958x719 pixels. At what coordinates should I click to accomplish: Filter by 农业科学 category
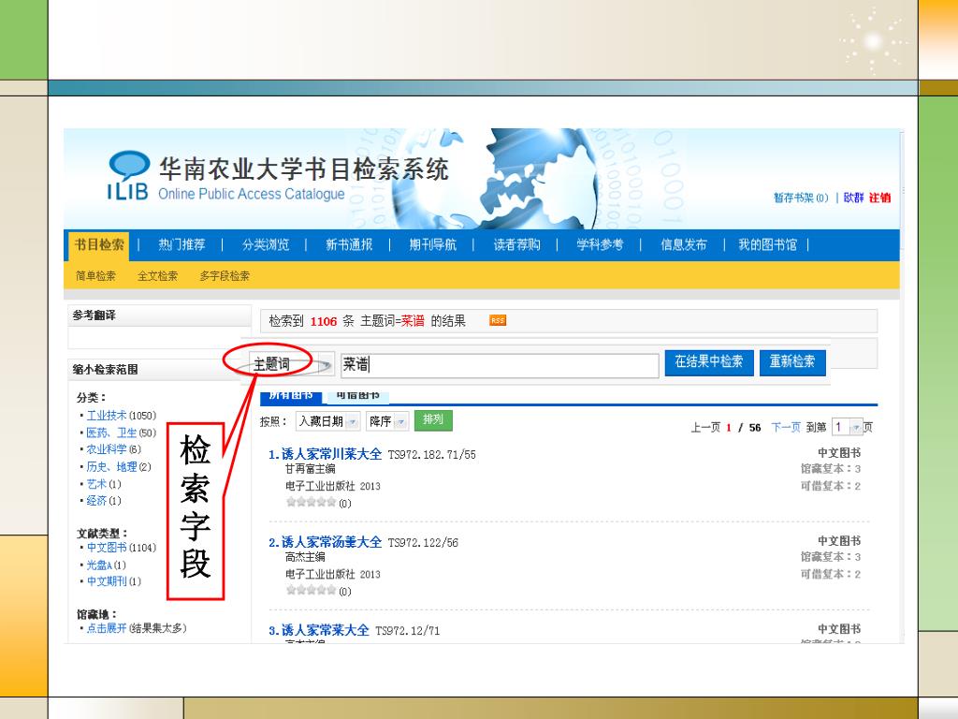click(x=107, y=449)
